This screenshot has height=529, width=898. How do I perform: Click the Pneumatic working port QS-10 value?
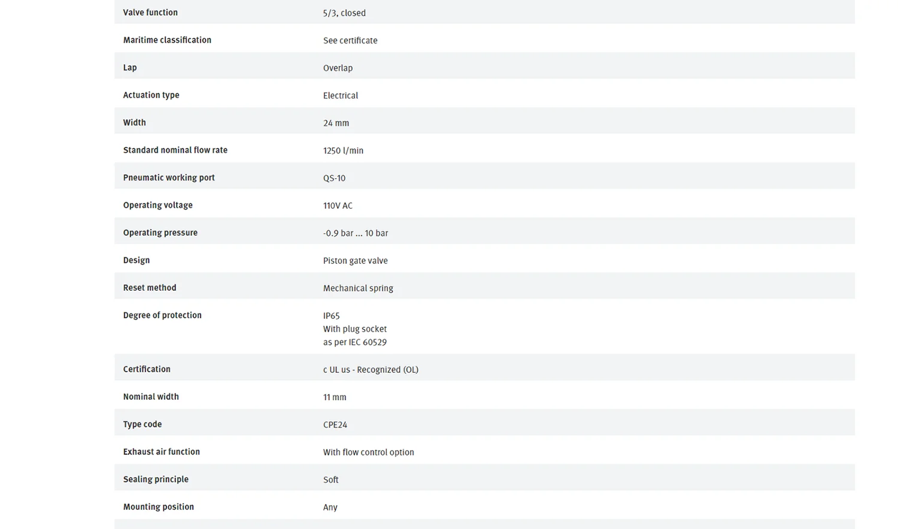pos(334,178)
